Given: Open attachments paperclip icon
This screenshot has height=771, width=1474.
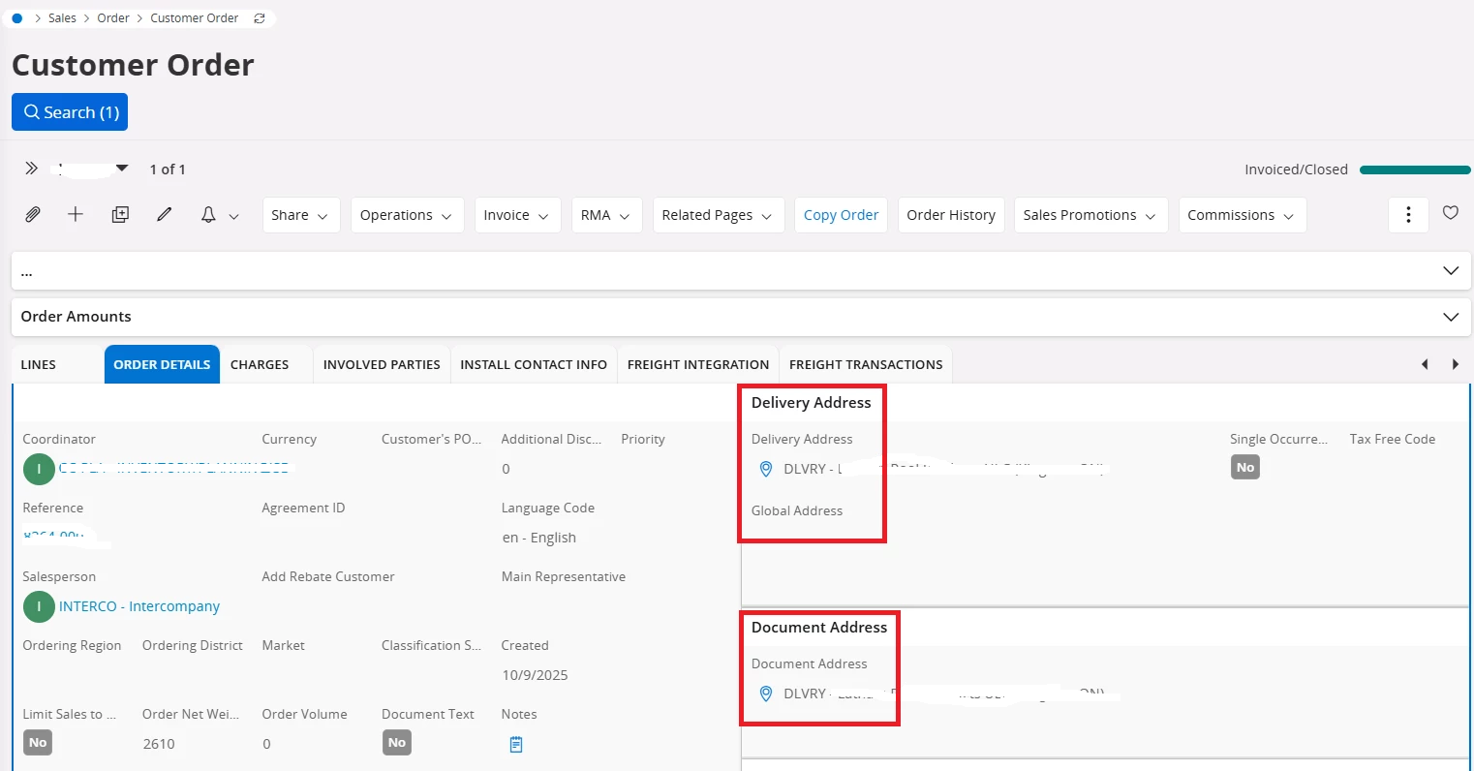Looking at the screenshot, I should [33, 215].
